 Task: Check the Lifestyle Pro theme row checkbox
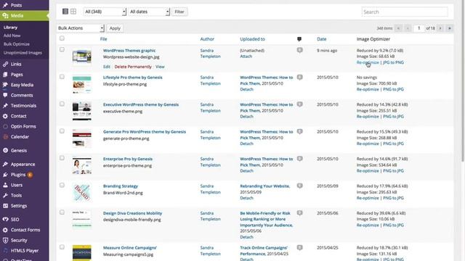click(62, 77)
